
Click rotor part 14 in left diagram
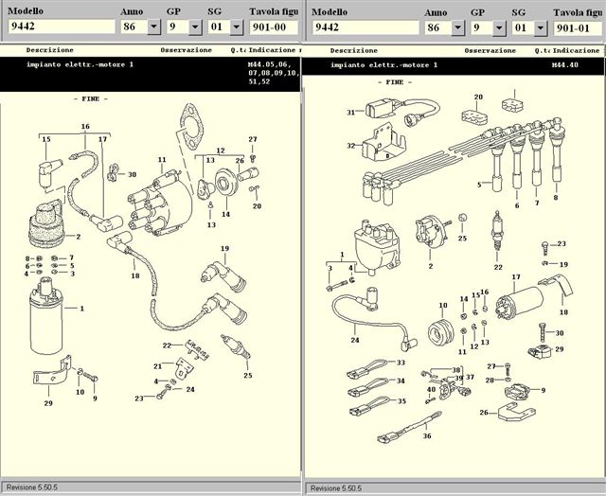coord(226,186)
